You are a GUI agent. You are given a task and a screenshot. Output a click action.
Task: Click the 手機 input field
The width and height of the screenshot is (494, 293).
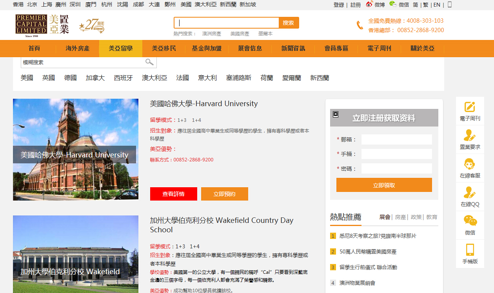(397, 154)
